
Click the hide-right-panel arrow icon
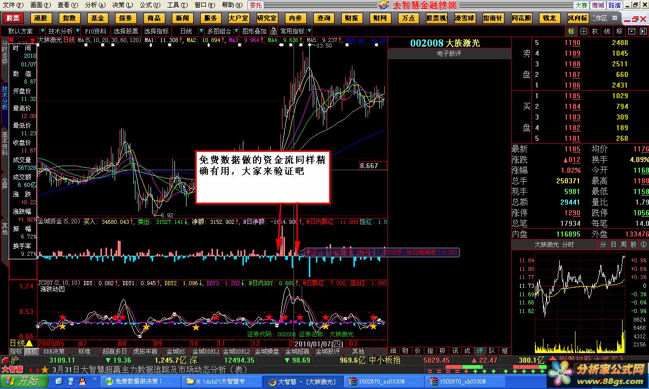pyautogui.click(x=643, y=31)
